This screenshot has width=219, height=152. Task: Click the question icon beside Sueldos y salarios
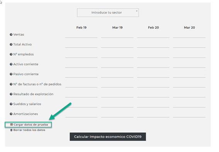[11, 104]
